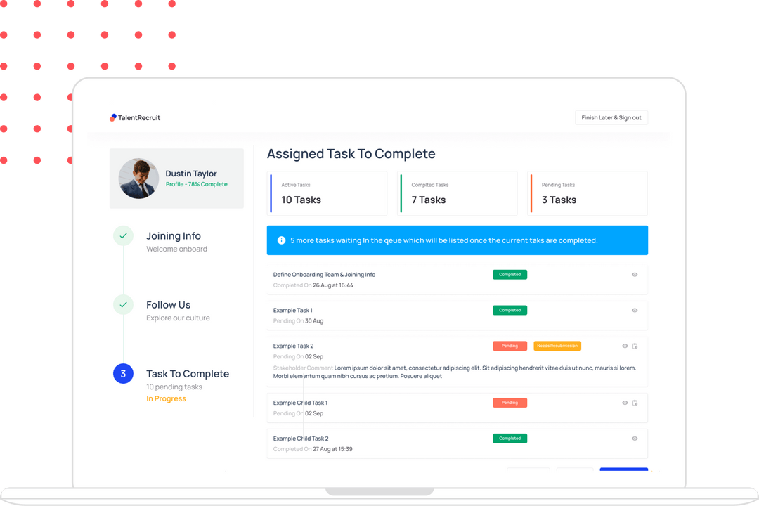Screen dimensions: 759x506
Task: Click the Profile 78% Complete progress indicator
Action: 196,184
